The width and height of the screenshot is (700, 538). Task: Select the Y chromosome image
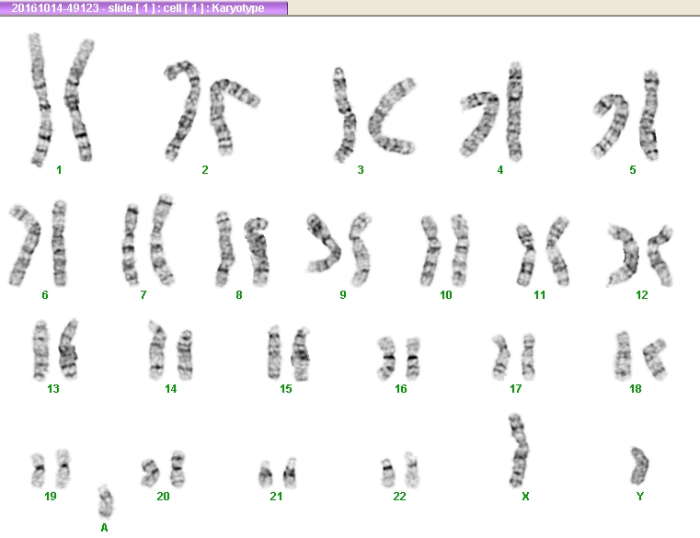point(639,466)
